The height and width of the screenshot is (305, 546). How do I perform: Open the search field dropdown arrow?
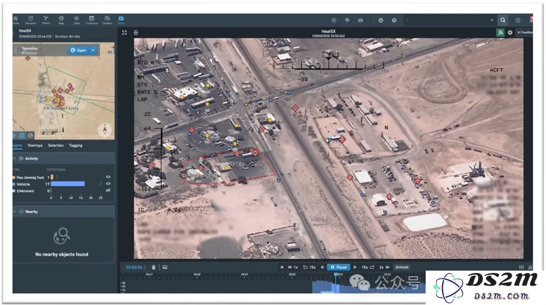pos(492,20)
